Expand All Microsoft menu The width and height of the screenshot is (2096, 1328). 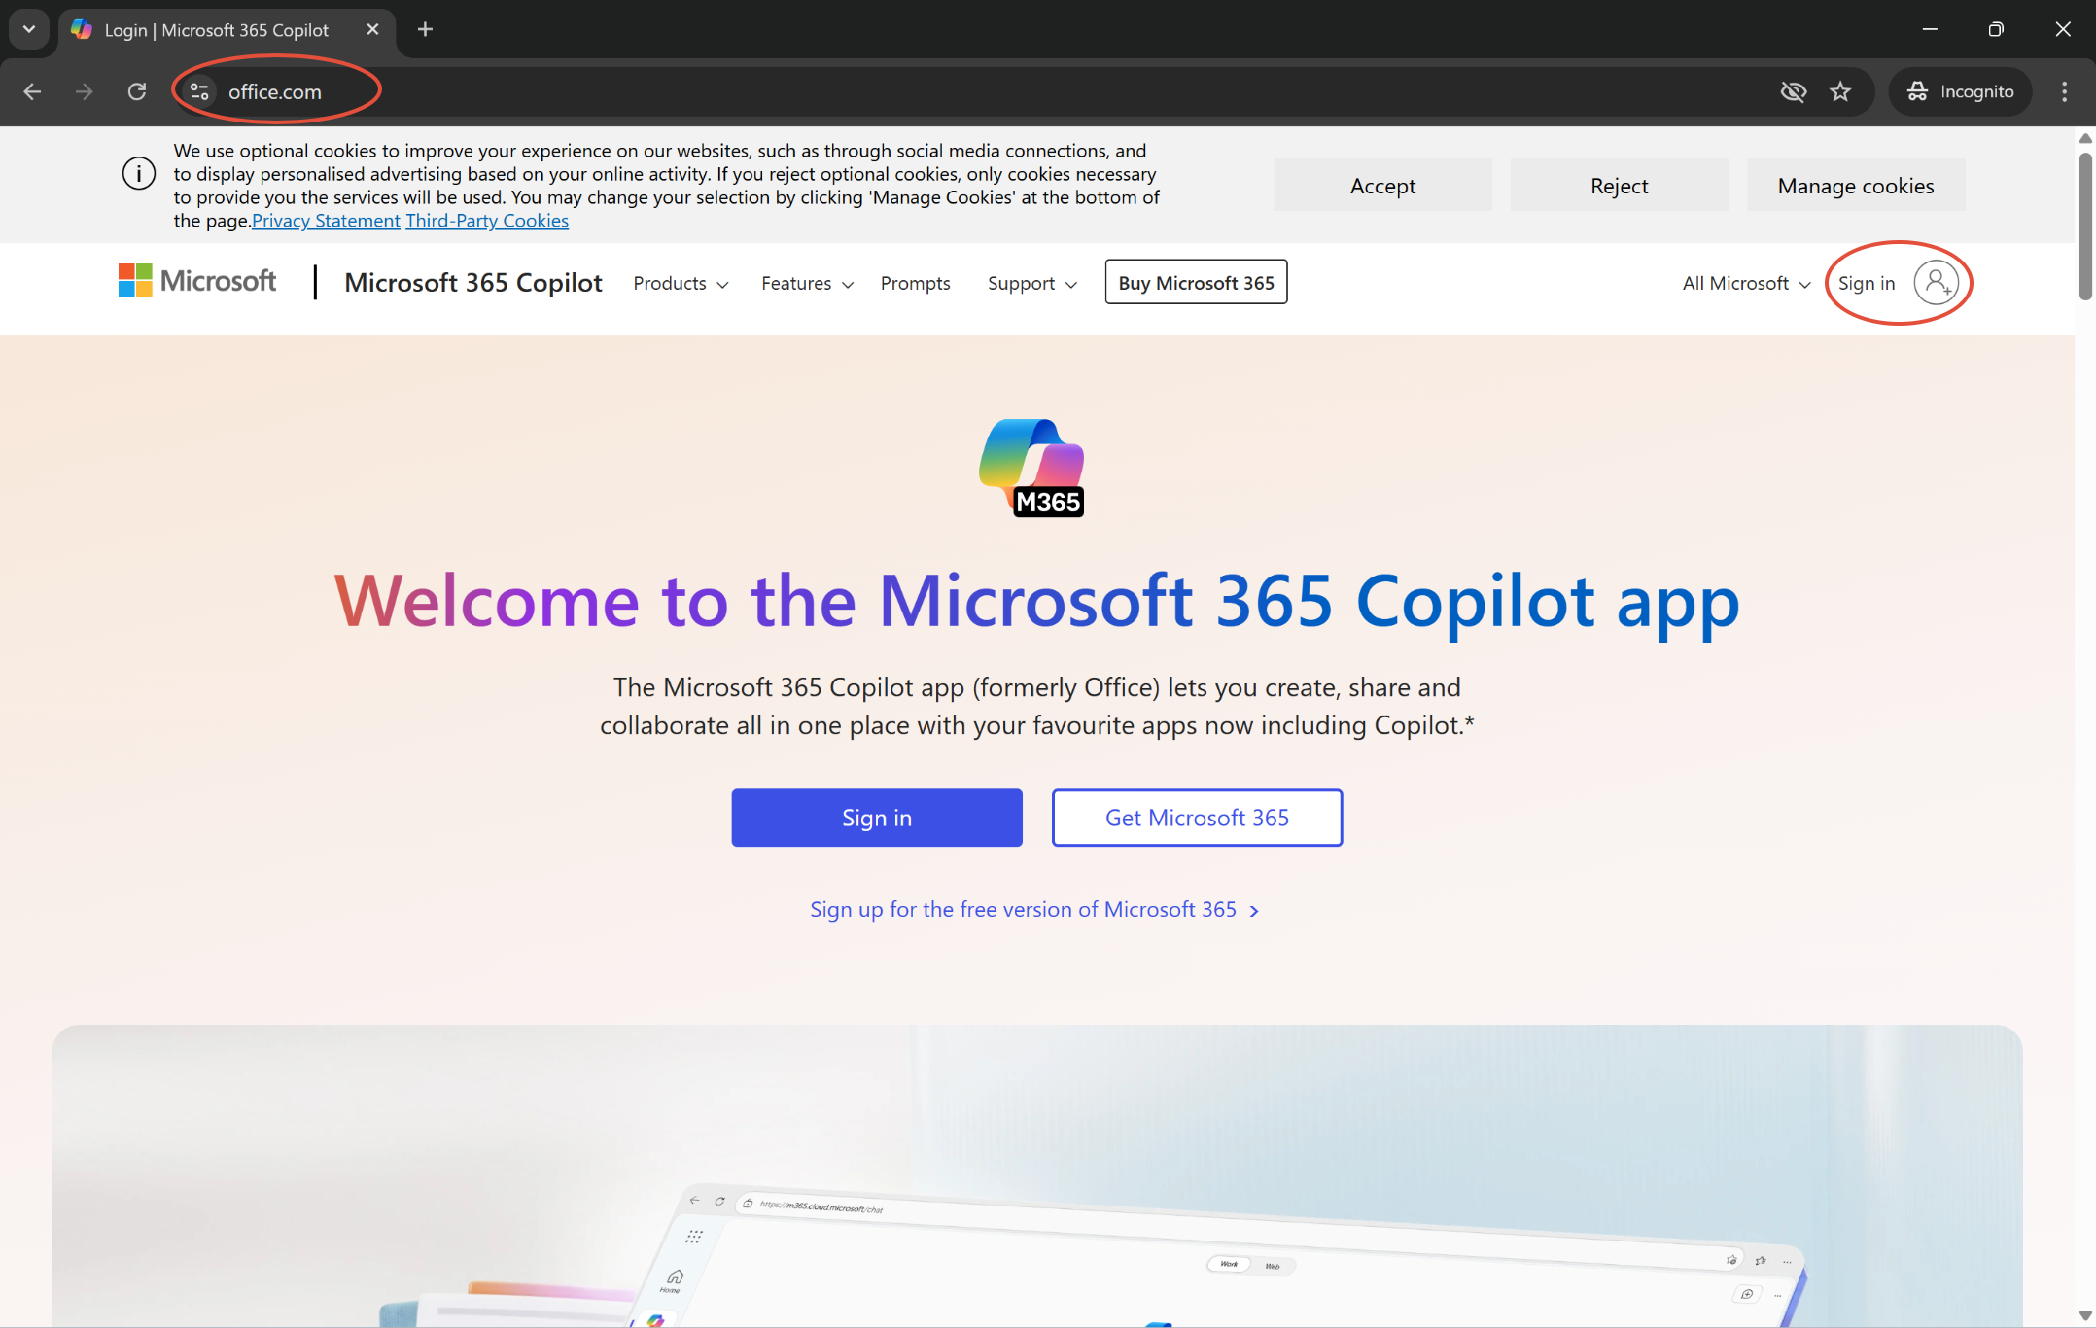1746,283
